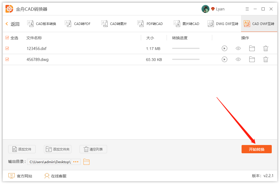The image size is (280, 184).
Task: Delete 456789.dwg using its trash icon
Action: click(265, 59)
